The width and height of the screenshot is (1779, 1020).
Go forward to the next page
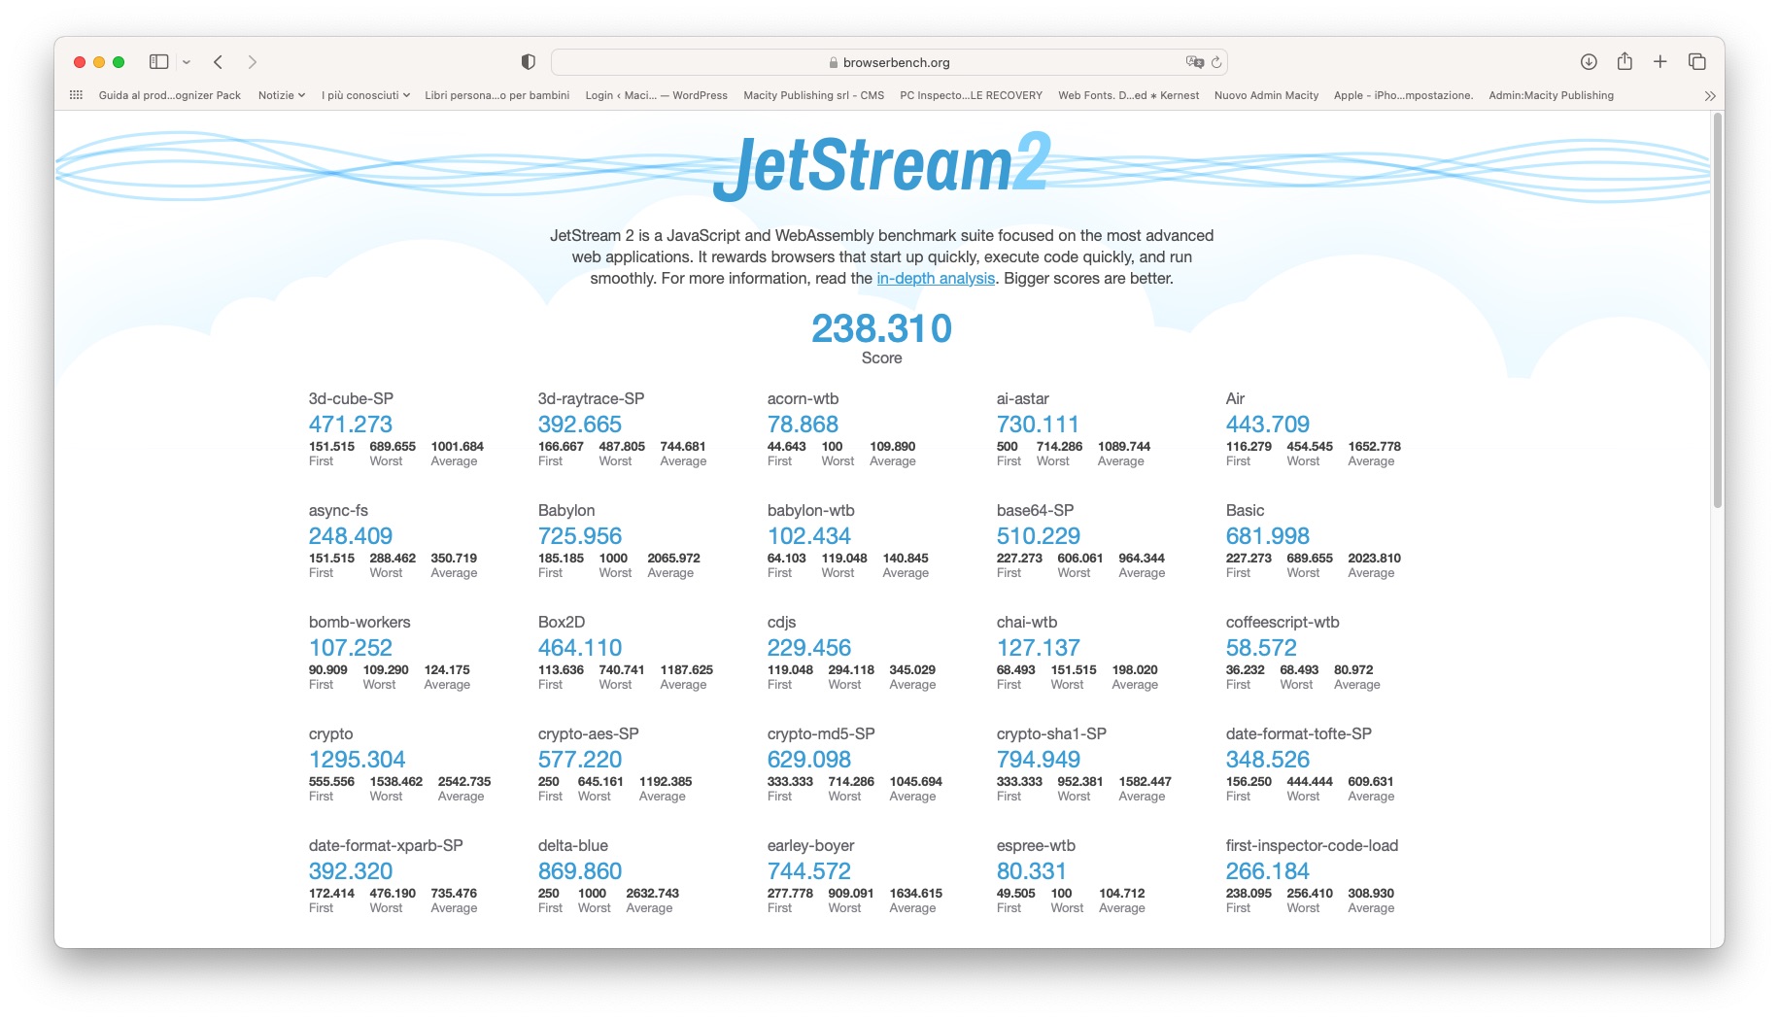click(x=253, y=62)
